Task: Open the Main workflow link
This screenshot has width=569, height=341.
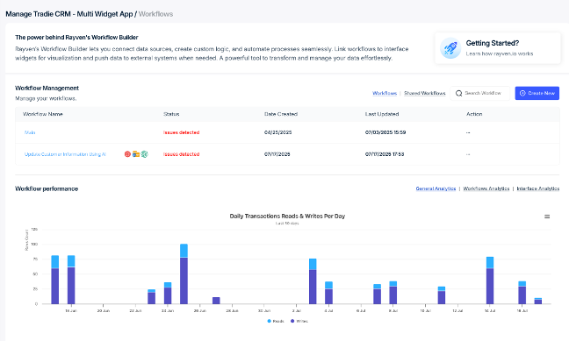Action: 30,132
